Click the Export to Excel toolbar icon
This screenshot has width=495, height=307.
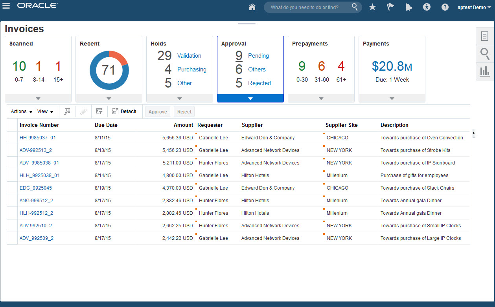click(x=67, y=111)
